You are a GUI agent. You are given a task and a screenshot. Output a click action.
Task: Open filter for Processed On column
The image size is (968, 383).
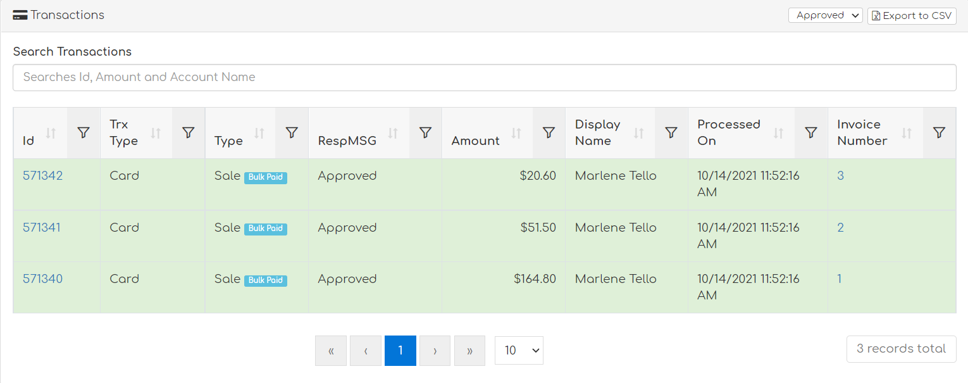(x=811, y=133)
